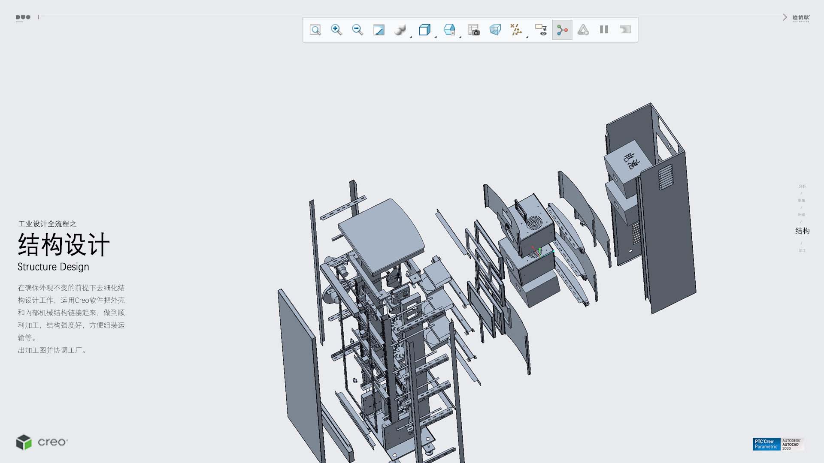Select the shaded Display Style icon

400,30
